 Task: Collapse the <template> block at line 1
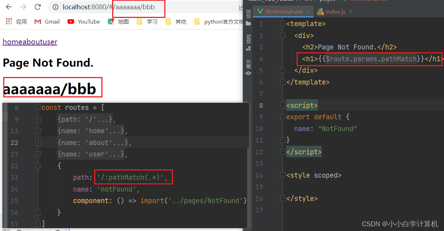[283, 24]
